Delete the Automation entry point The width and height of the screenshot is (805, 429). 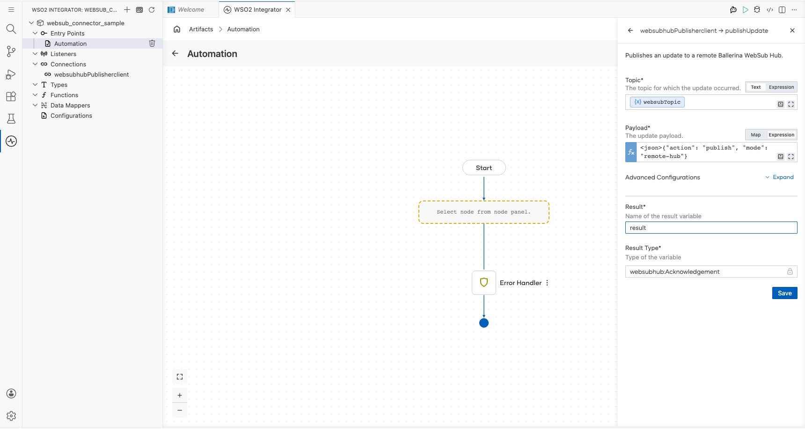[x=152, y=43]
